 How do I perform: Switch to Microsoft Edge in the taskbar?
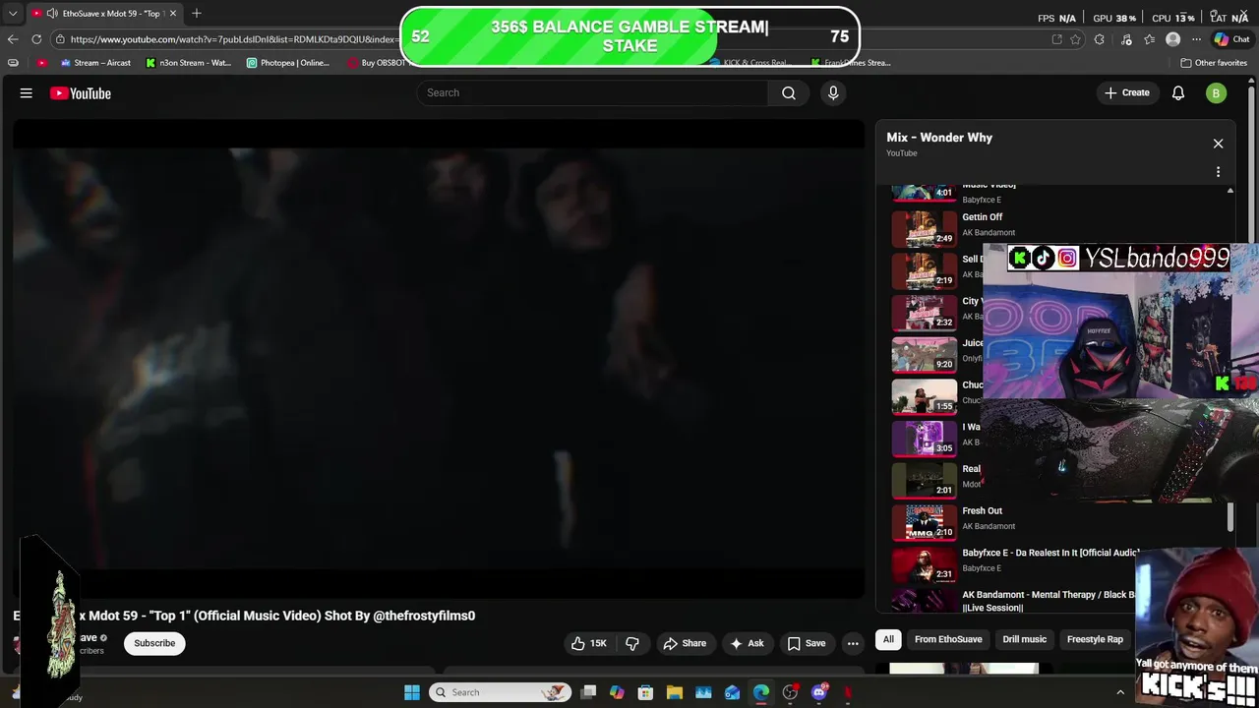coord(761,692)
